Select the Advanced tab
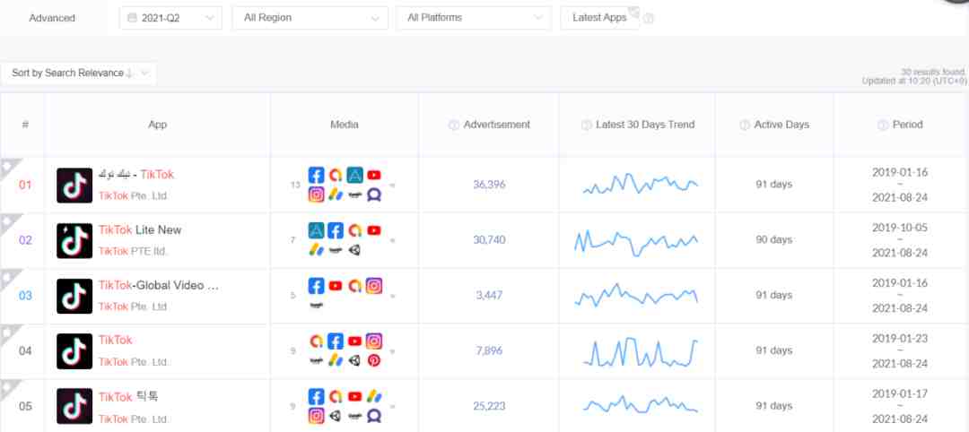The height and width of the screenshot is (432, 969). (52, 18)
